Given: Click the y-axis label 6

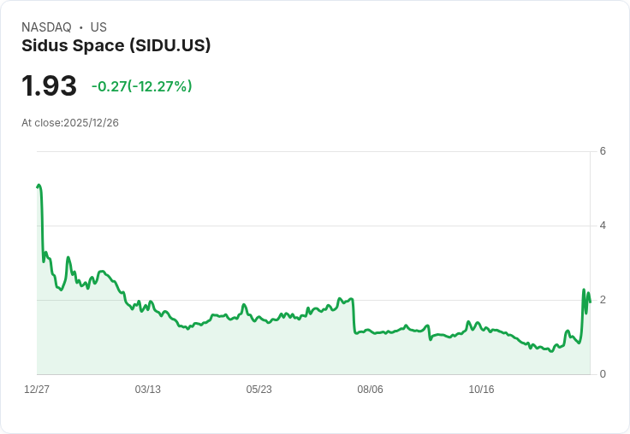Looking at the screenshot, I should (603, 151).
